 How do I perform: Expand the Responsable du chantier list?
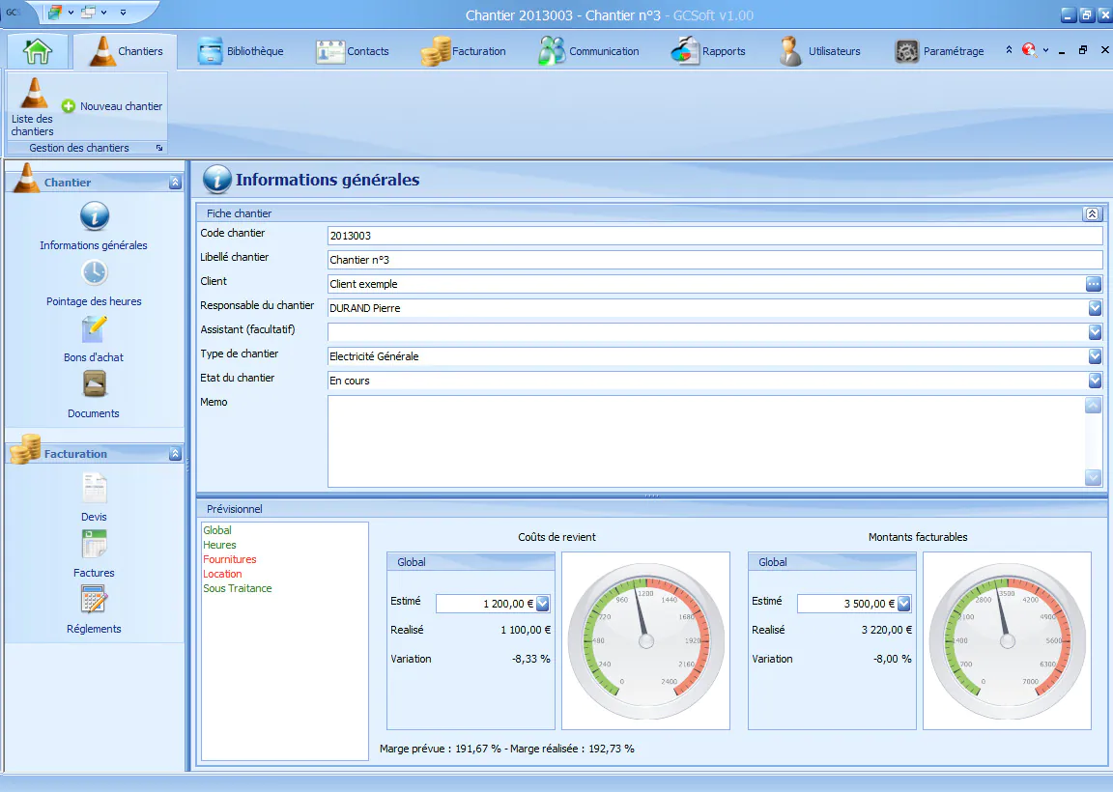[x=1093, y=308]
